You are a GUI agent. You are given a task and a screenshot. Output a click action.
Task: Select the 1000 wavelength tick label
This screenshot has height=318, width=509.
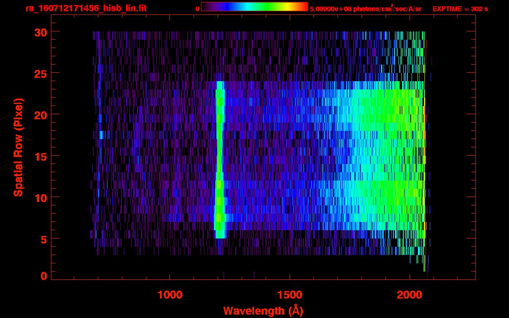click(x=170, y=295)
